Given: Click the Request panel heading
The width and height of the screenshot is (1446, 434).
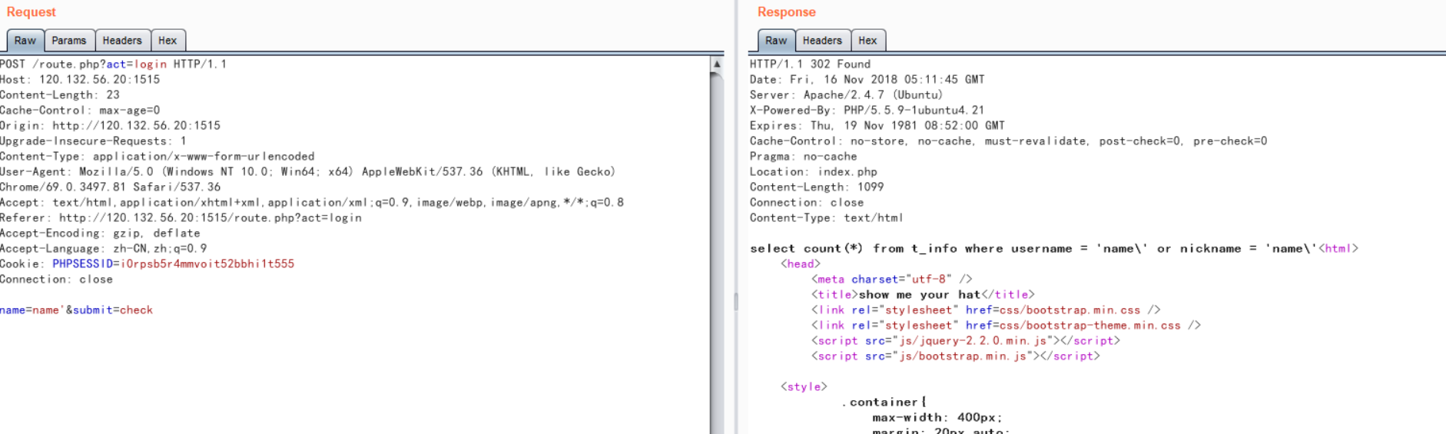Looking at the screenshot, I should pyautogui.click(x=32, y=12).
